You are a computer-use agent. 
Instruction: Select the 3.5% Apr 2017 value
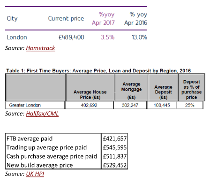point(108,37)
